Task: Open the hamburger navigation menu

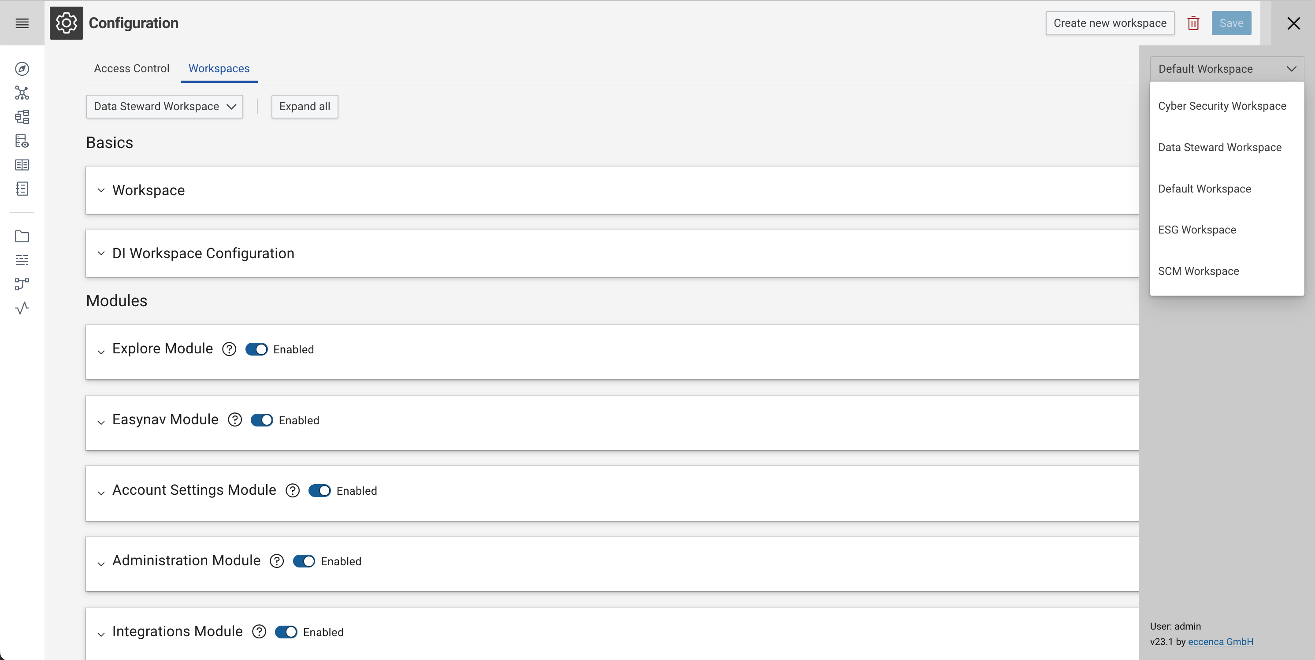Action: [x=22, y=23]
